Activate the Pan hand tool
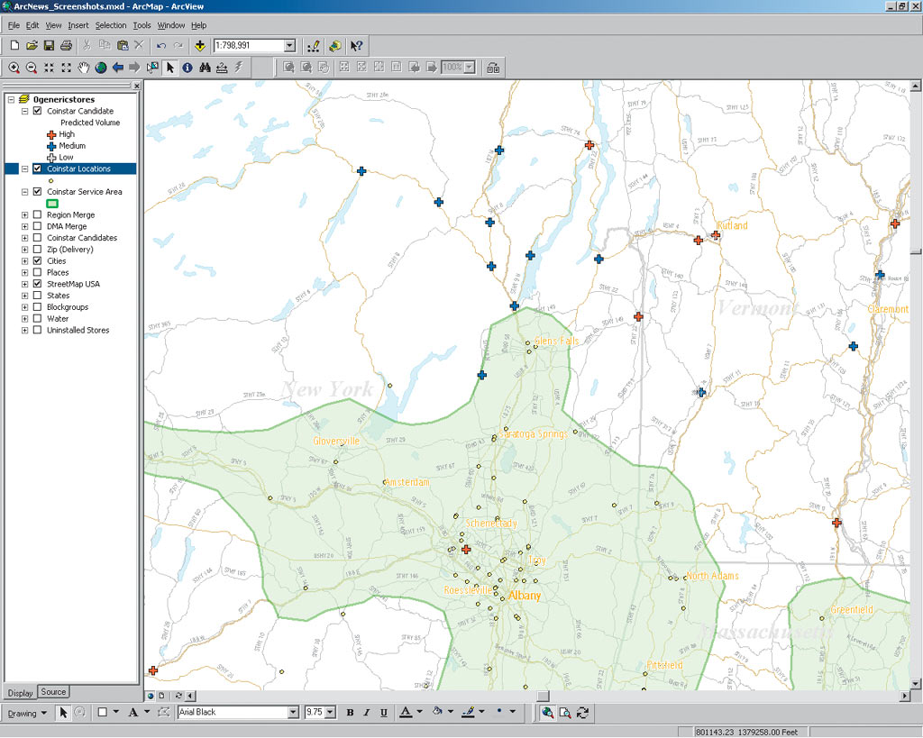Image resolution: width=923 pixels, height=738 pixels. click(84, 68)
